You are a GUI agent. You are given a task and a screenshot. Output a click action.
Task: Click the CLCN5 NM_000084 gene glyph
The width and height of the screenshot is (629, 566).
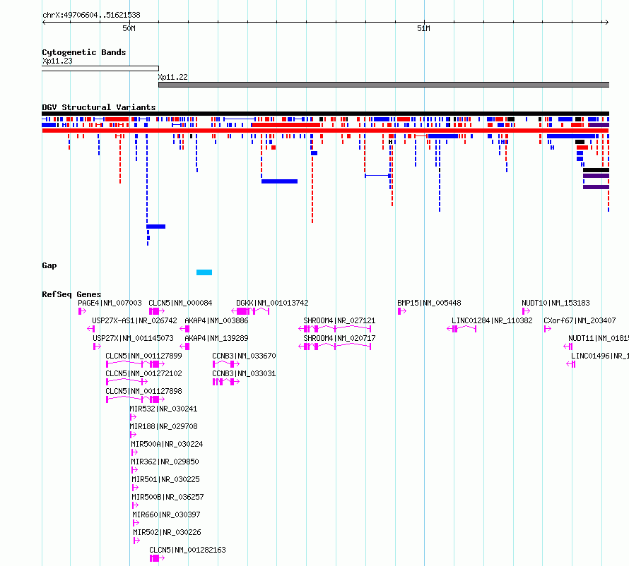157,311
